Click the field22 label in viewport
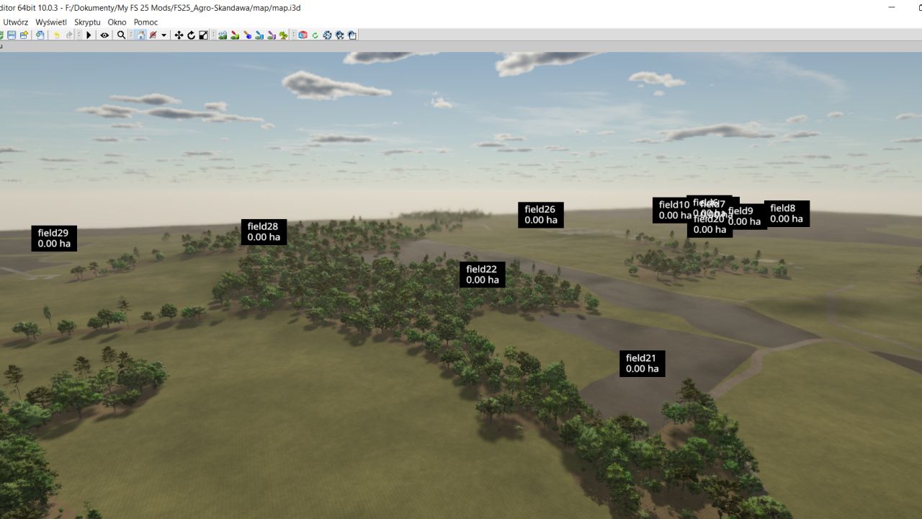922x519 pixels. [483, 275]
